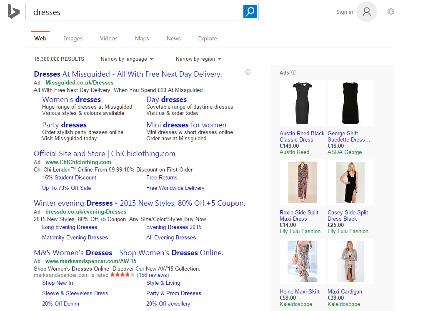Switch to the Maps tab
Image resolution: width=428 pixels, height=311 pixels.
(142, 38)
